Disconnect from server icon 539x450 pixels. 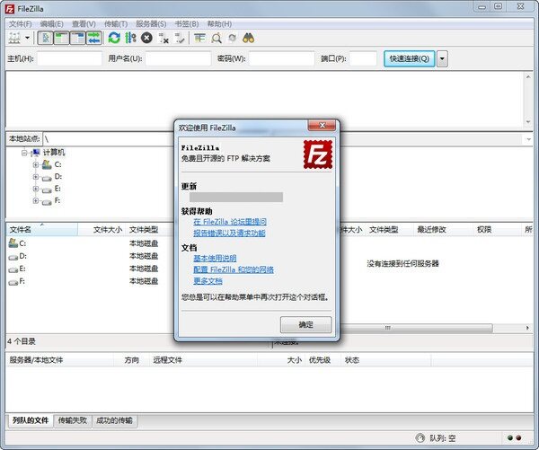tap(163, 38)
